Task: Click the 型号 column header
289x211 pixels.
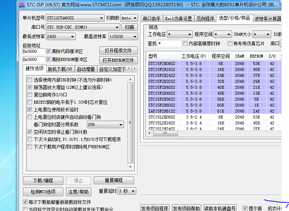Action: click(163, 56)
